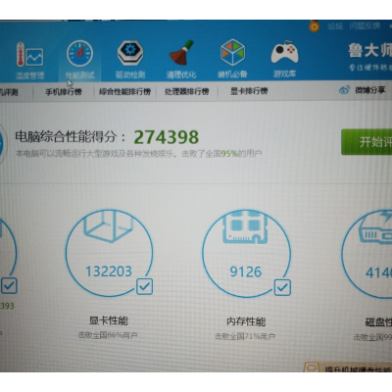Select the 性能测试 performance test gauge icon
392x392 pixels.
pyautogui.click(x=79, y=54)
